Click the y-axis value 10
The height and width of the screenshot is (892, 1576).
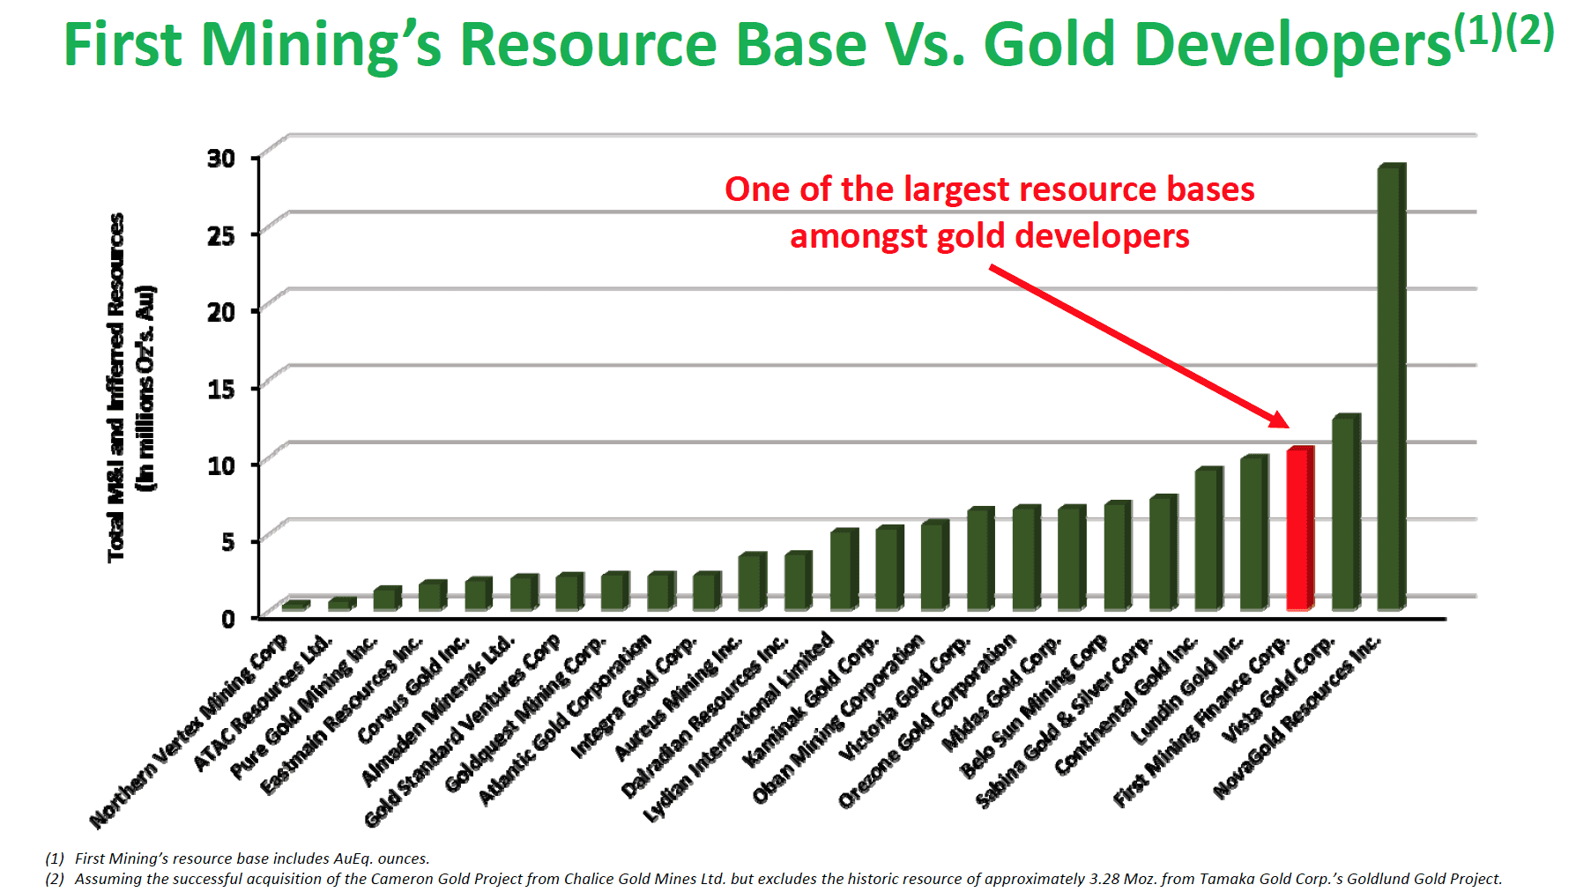[x=221, y=465]
